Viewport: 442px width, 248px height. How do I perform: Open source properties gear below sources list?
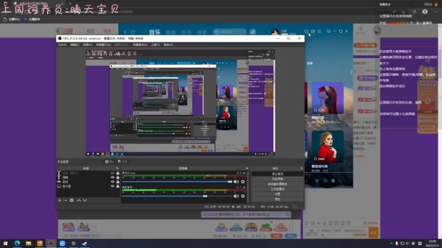72,200
